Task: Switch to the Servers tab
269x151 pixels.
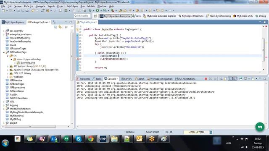Action: pos(127,79)
